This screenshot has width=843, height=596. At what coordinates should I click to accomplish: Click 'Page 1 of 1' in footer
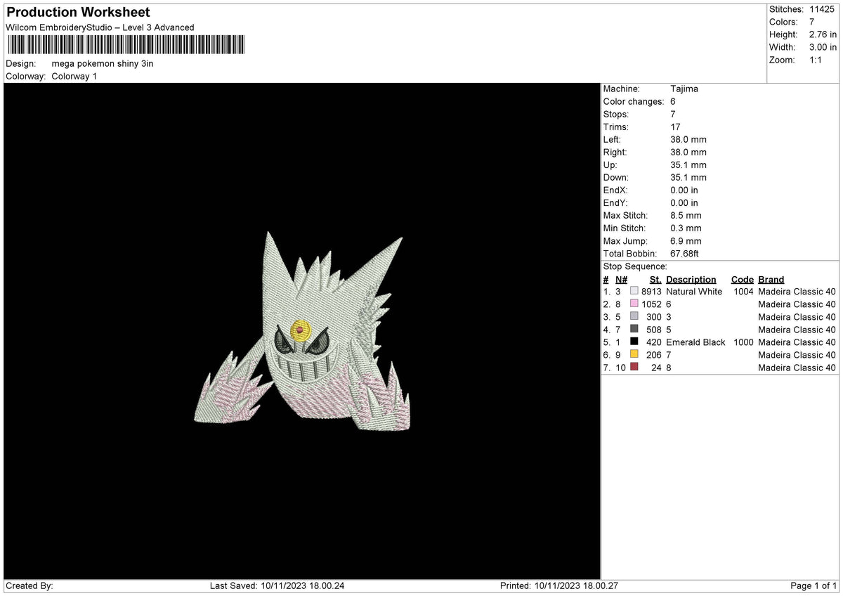click(x=813, y=585)
